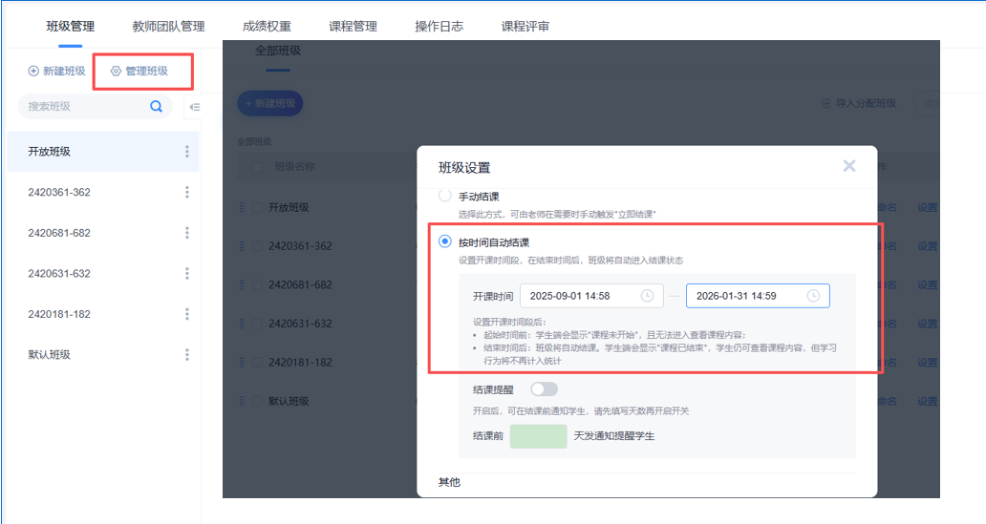Click drag handle of 默认班级 table row
This screenshot has width=986, height=524.
coord(242,401)
